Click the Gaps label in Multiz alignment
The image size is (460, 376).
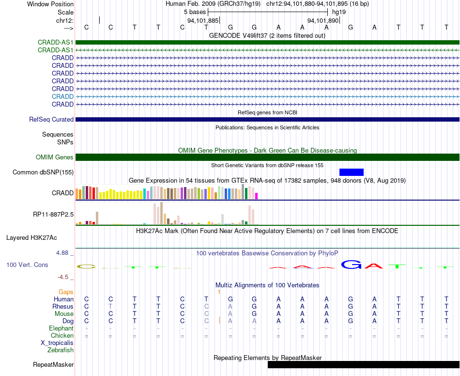click(x=66, y=292)
